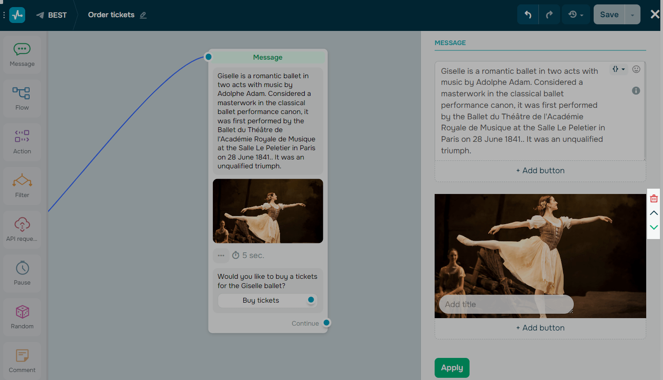Viewport: 663px width, 380px height.
Task: Move the image element down
Action: click(654, 227)
